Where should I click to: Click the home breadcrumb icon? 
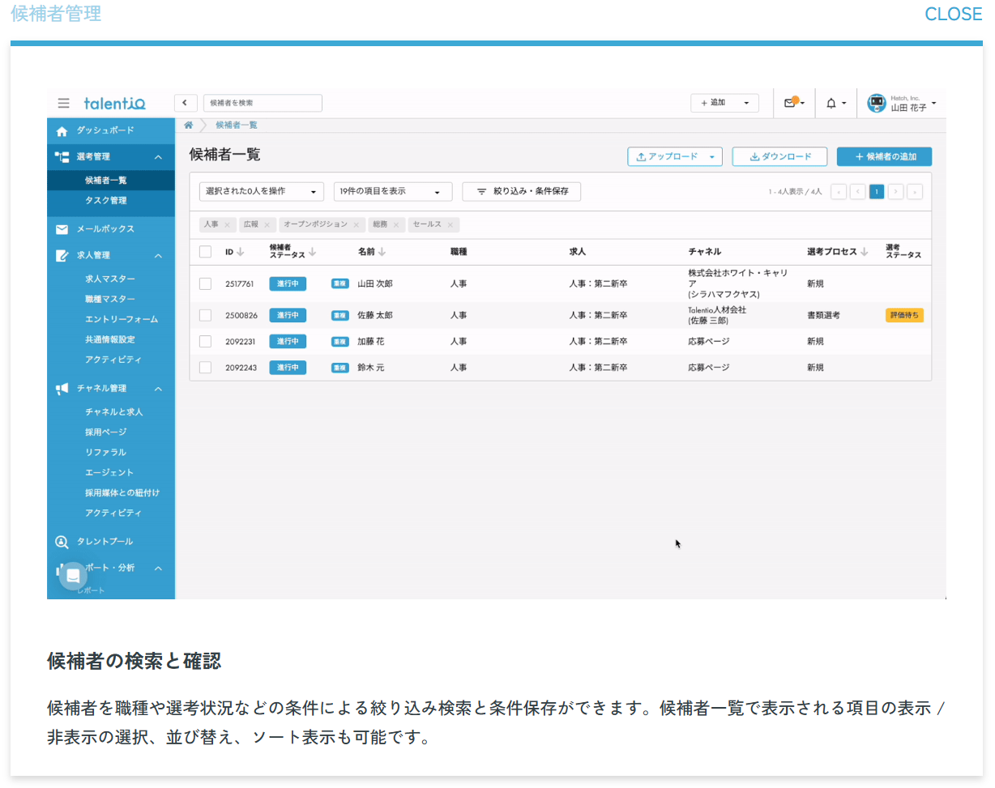pyautogui.click(x=189, y=126)
